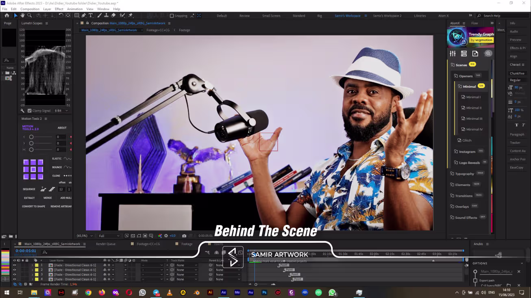Toggle the Clamp Signal checkbox
This screenshot has width=531, height=298.
pyautogui.click(x=29, y=111)
